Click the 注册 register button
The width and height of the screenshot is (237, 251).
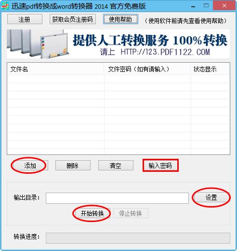(25, 19)
